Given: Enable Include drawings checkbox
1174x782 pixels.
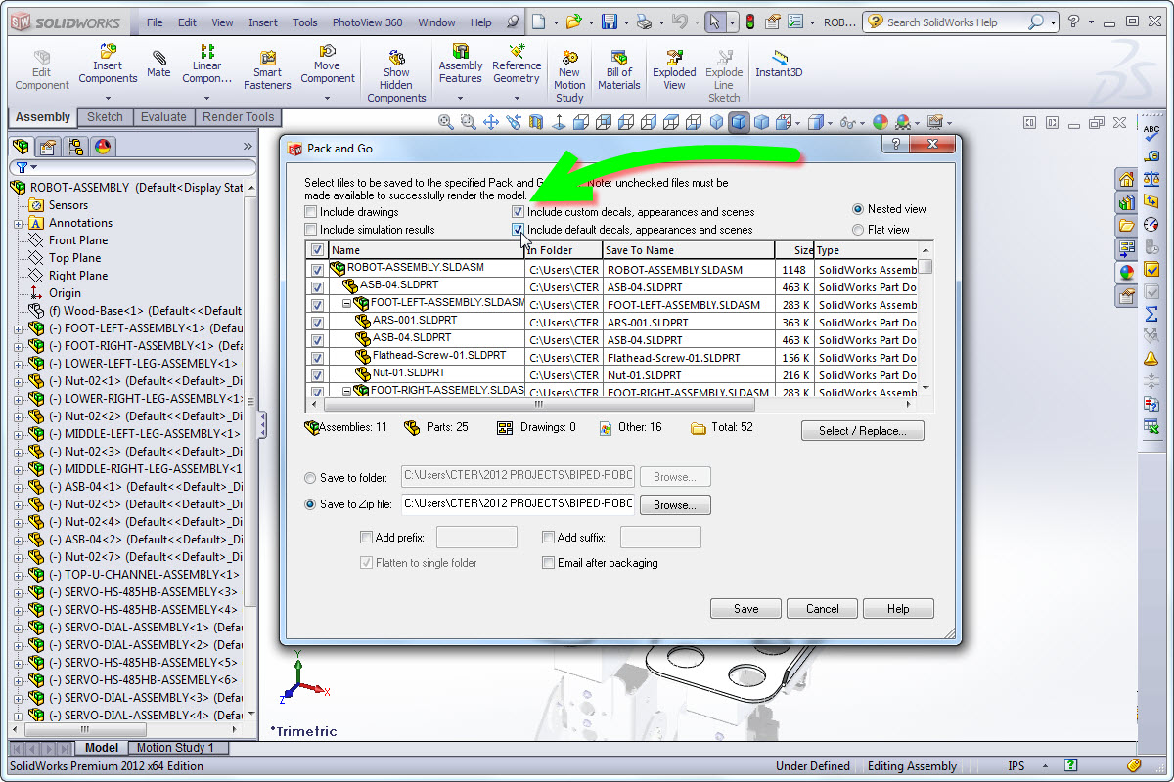Looking at the screenshot, I should [x=310, y=212].
